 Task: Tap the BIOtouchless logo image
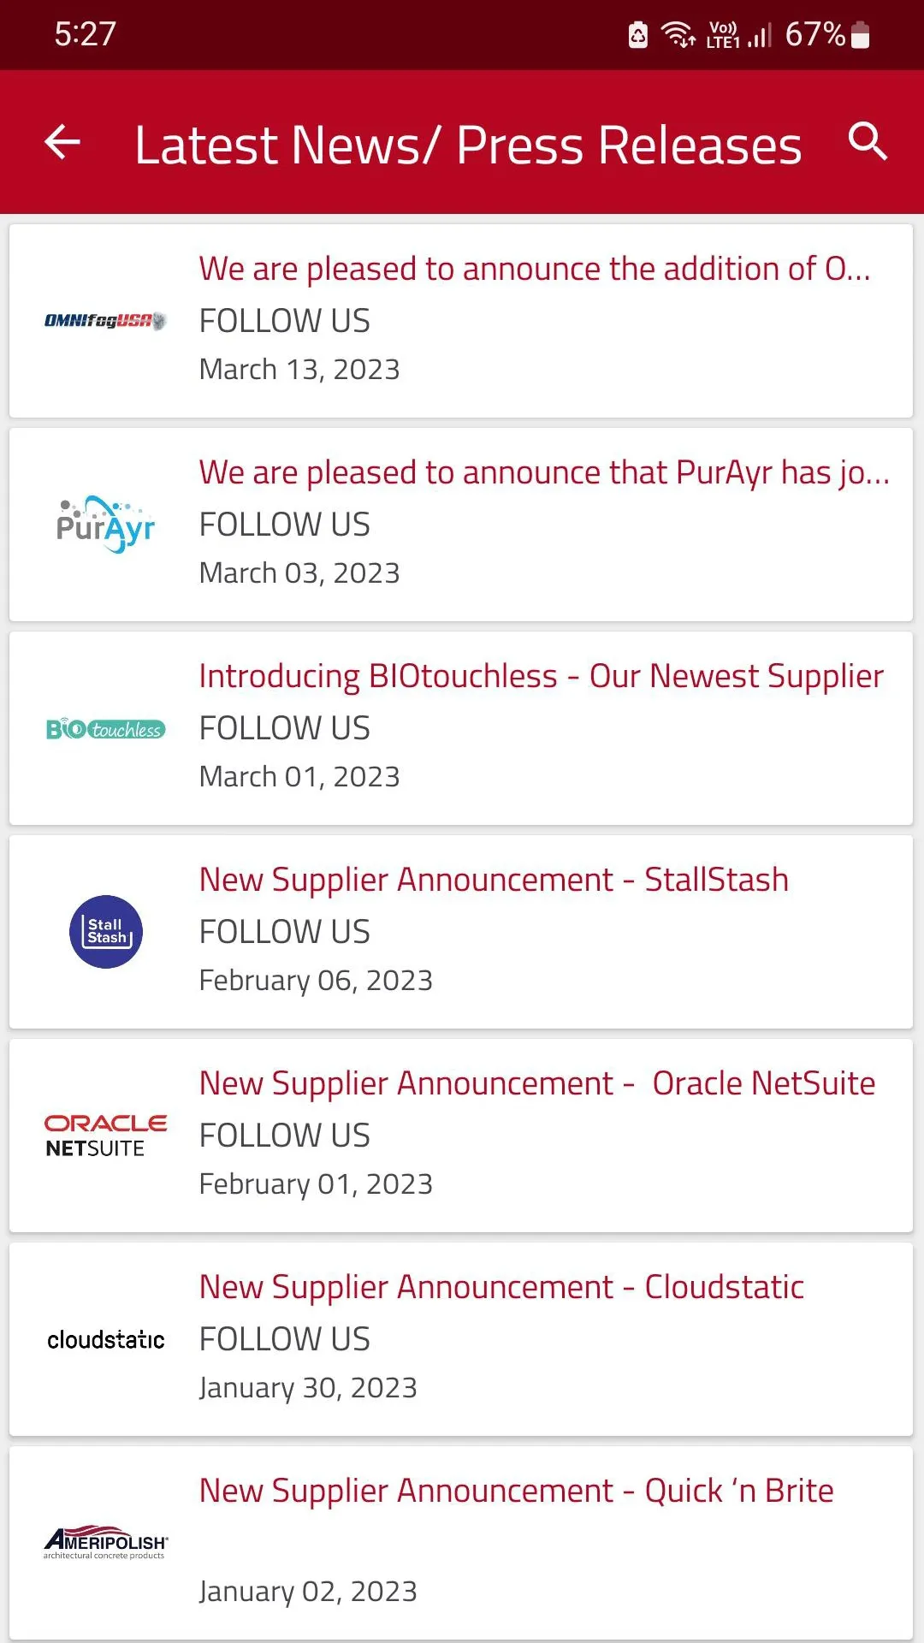coord(105,729)
